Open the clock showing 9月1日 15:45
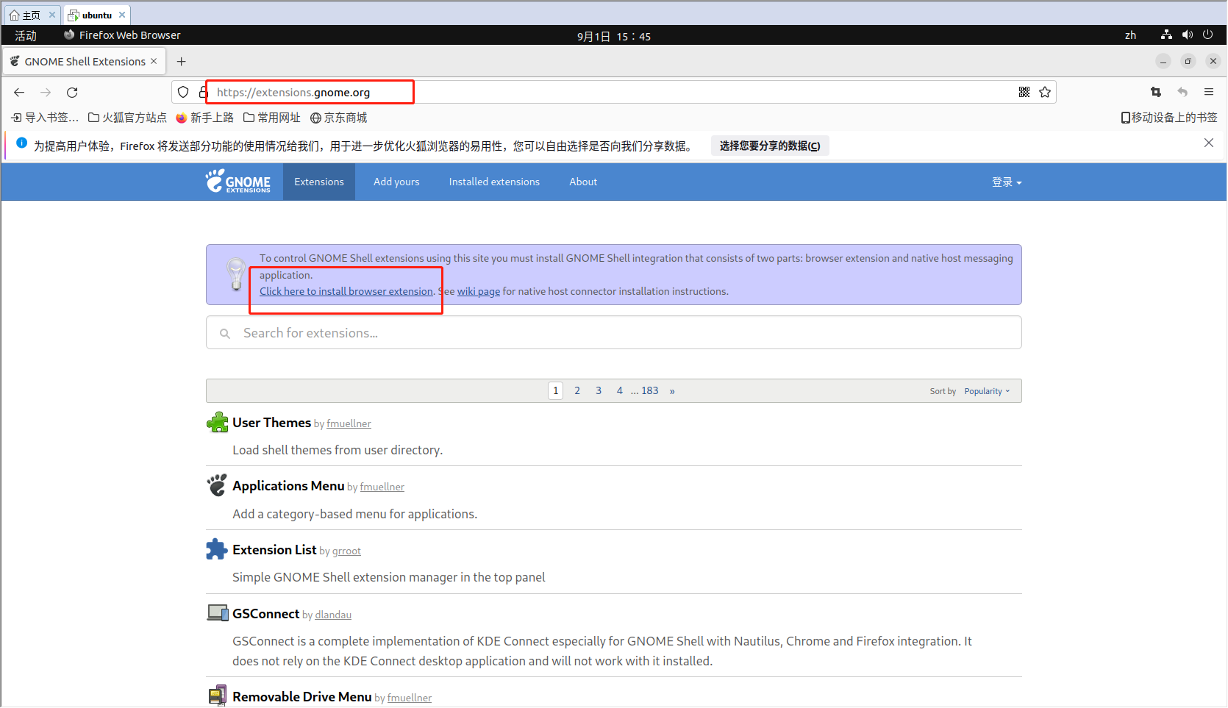 click(614, 36)
